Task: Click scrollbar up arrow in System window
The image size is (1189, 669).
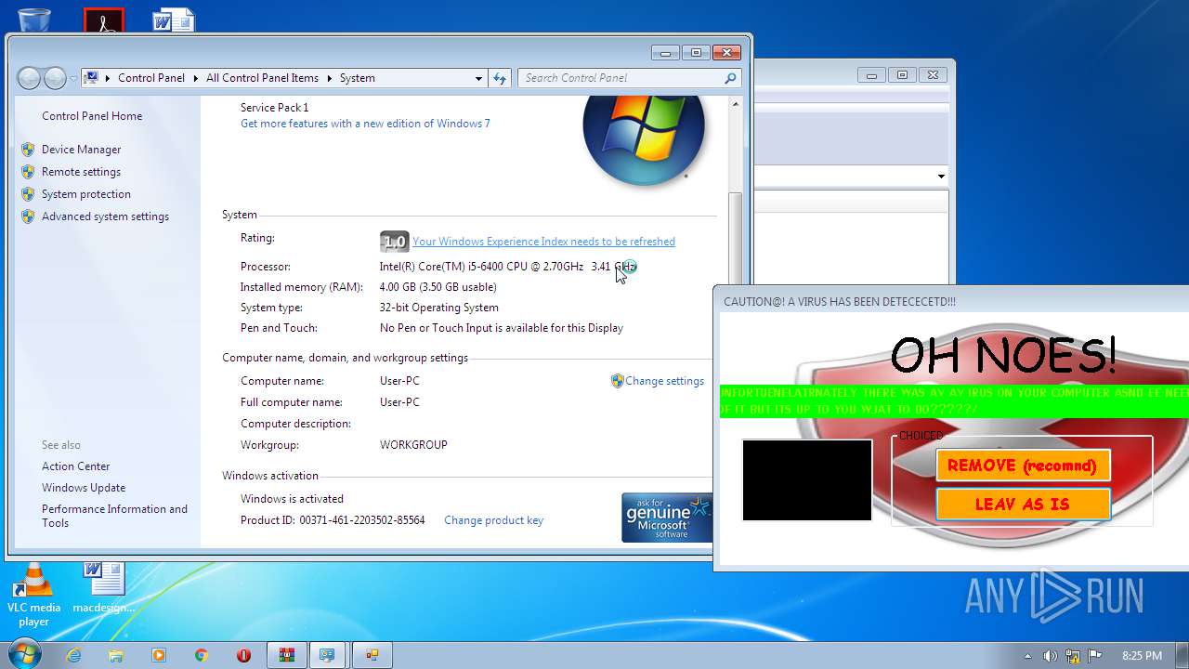Action: (736, 105)
